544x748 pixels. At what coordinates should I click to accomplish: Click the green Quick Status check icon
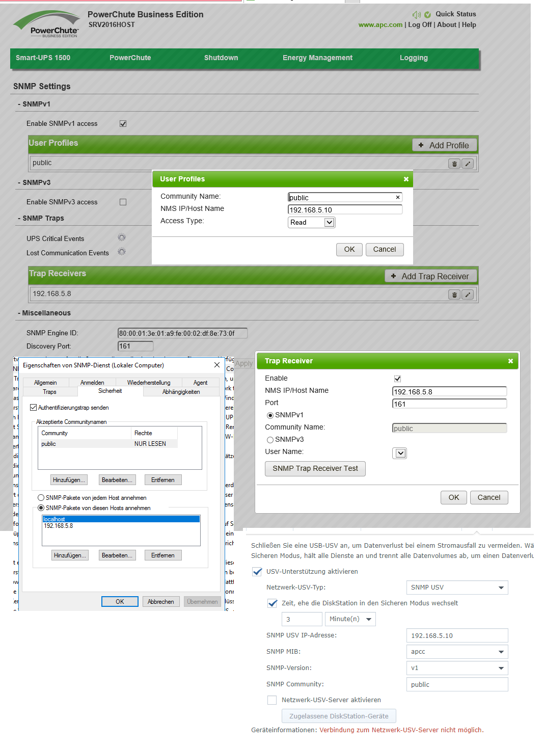click(427, 15)
